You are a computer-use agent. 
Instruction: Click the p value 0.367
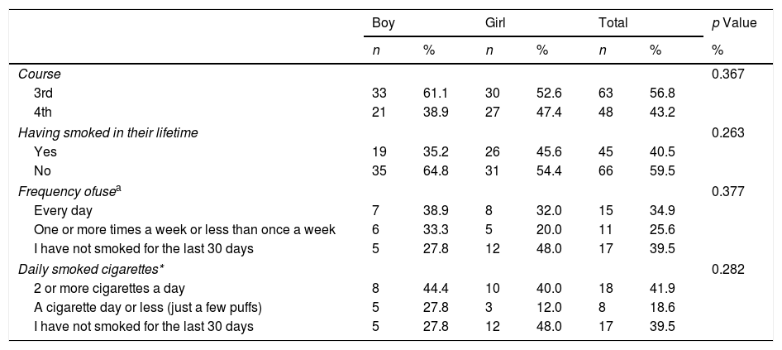click(x=728, y=74)
